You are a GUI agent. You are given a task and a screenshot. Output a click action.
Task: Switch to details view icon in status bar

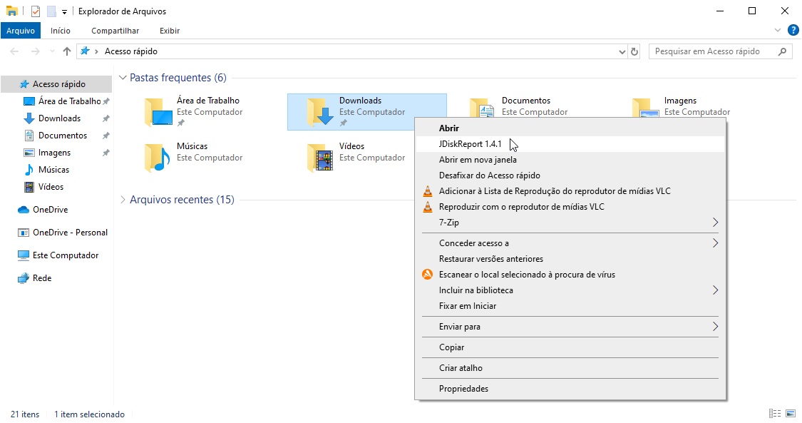click(x=775, y=413)
